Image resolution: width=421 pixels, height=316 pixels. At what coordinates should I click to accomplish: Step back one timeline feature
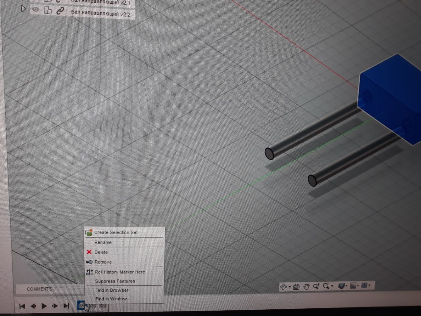tap(33, 306)
